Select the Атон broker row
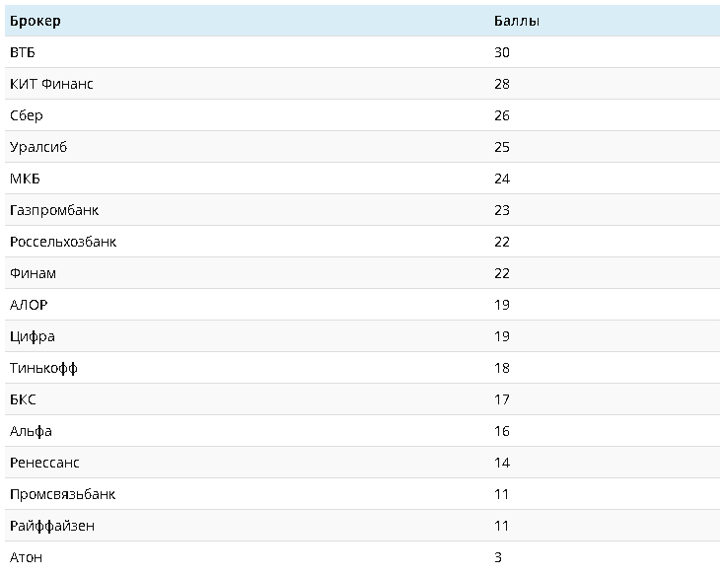 click(26, 557)
